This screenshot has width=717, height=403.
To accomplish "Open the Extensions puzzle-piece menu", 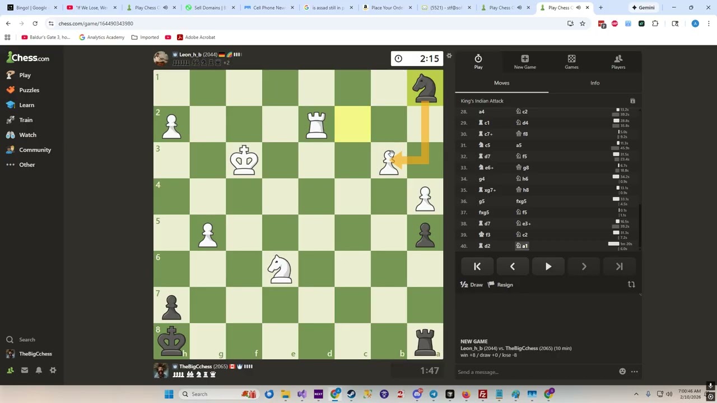I will [x=655, y=24].
